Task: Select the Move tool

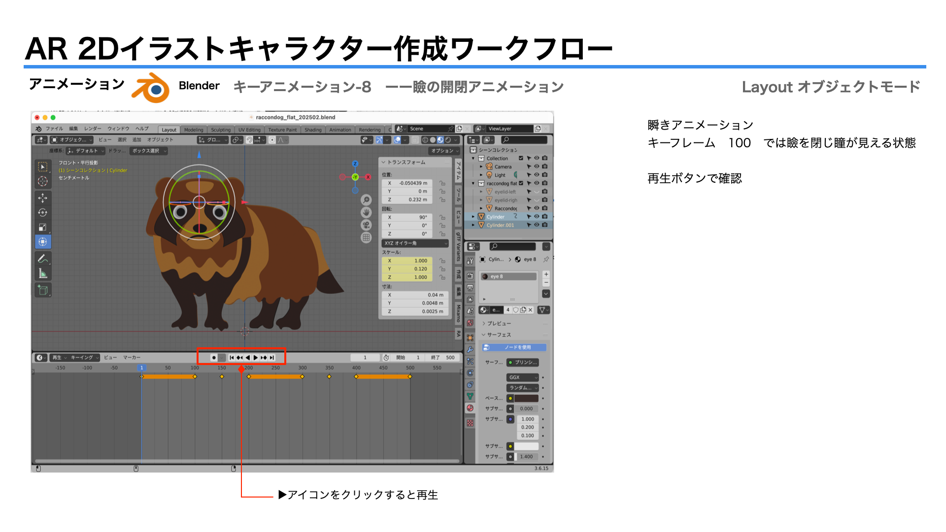Action: (x=43, y=198)
